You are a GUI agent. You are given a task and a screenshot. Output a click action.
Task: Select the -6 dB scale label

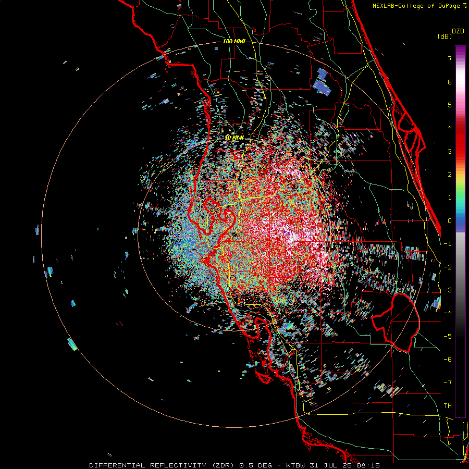click(x=448, y=360)
